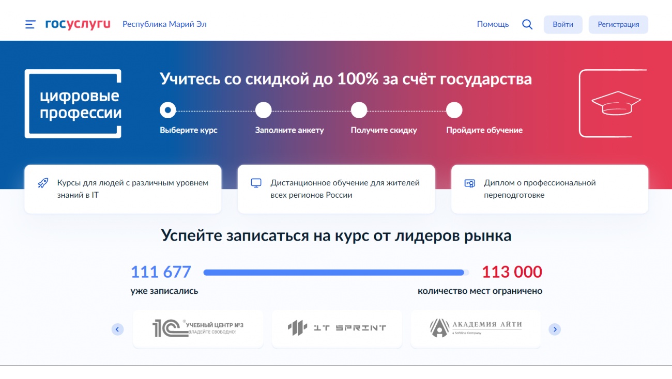672x379 pixels.
Task: Show previous partners with the left carousel arrow
Action: (x=118, y=329)
